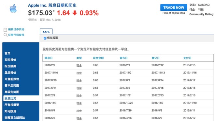Click declaration date 2016/10/25
The width and height of the screenshot is (215, 121).
(126, 103)
